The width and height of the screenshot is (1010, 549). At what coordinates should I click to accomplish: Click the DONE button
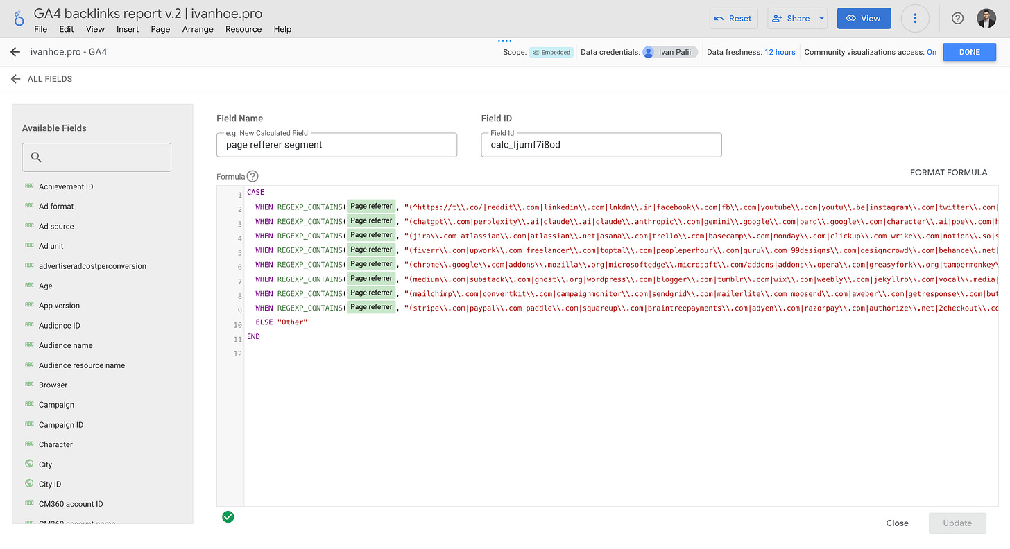click(970, 52)
